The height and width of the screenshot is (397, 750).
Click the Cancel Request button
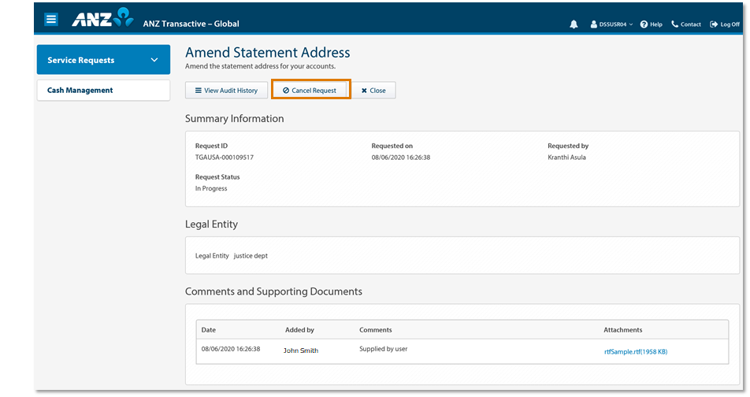click(x=310, y=91)
